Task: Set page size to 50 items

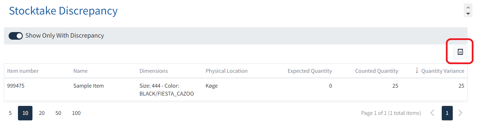Action: point(58,113)
